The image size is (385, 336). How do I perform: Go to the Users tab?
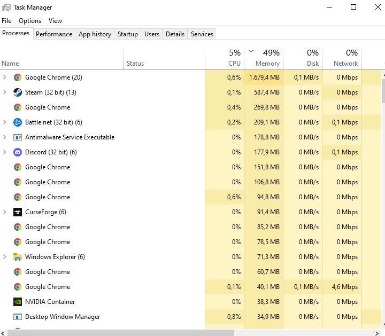tap(152, 34)
